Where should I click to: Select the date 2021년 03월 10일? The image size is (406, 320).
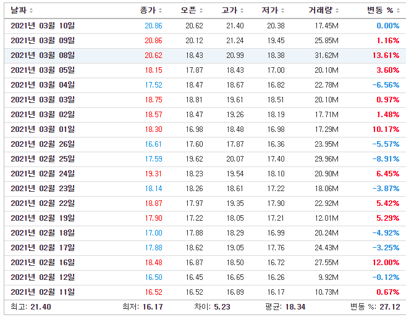pos(43,26)
